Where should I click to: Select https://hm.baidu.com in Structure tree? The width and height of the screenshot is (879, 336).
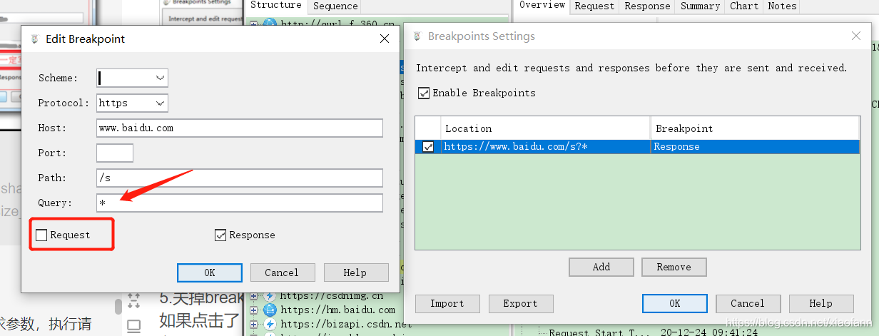coord(337,310)
